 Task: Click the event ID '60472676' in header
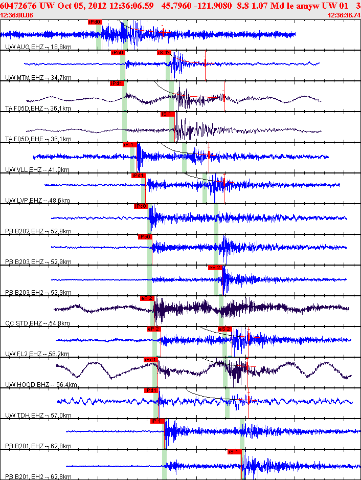click(18, 6)
